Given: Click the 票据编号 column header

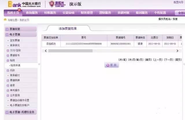Looking at the screenshot, I should click(121, 38).
